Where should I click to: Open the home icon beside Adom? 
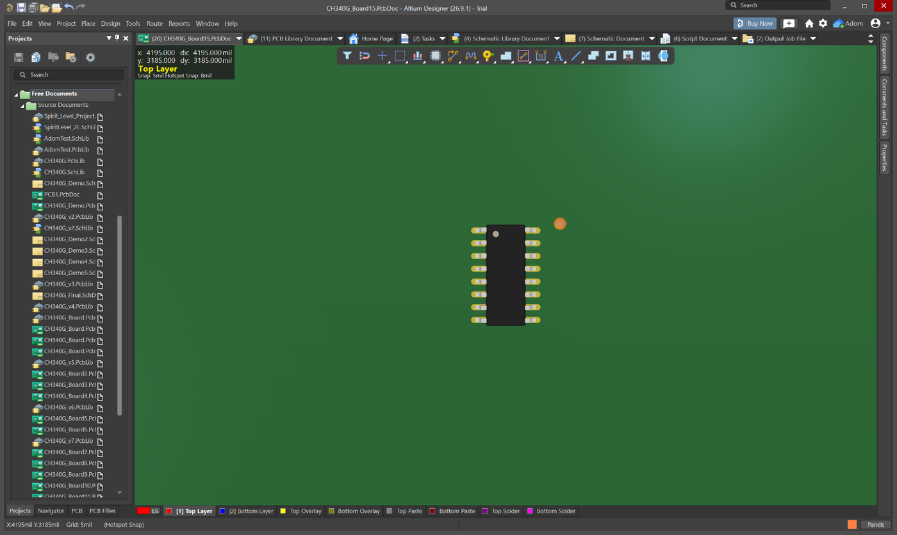click(x=809, y=24)
